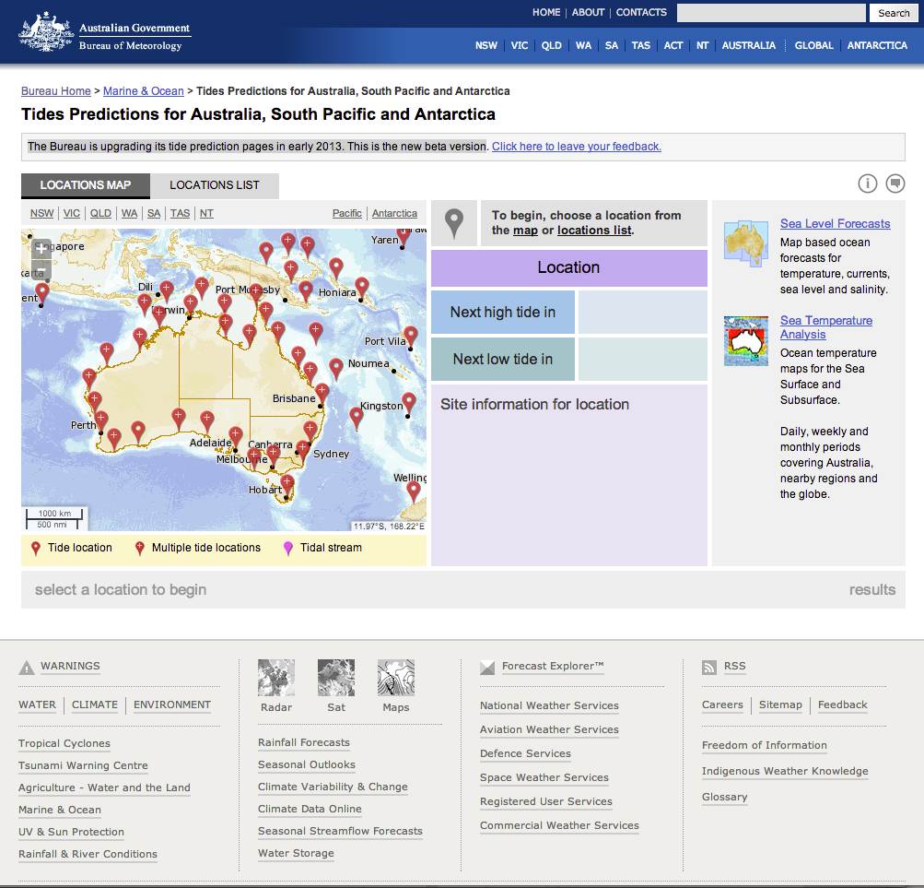Switch to the Locations List tab

(x=215, y=185)
